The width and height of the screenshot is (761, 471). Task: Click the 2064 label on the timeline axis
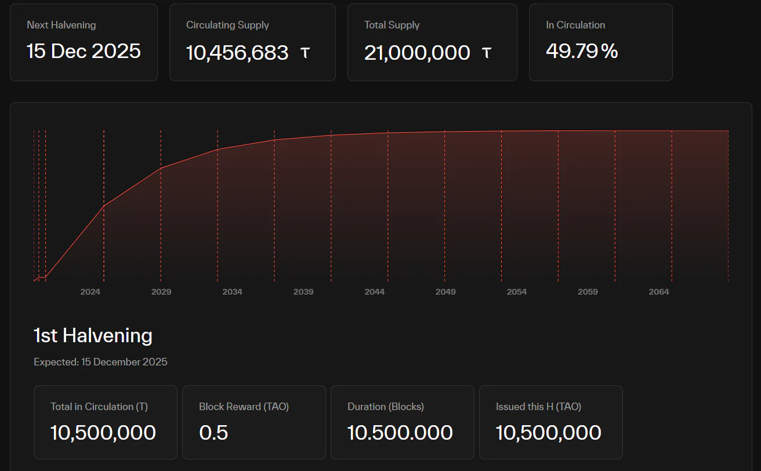[659, 292]
